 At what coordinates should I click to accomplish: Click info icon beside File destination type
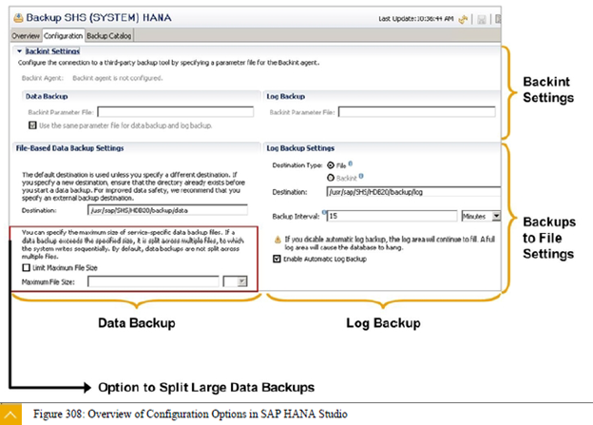click(351, 164)
